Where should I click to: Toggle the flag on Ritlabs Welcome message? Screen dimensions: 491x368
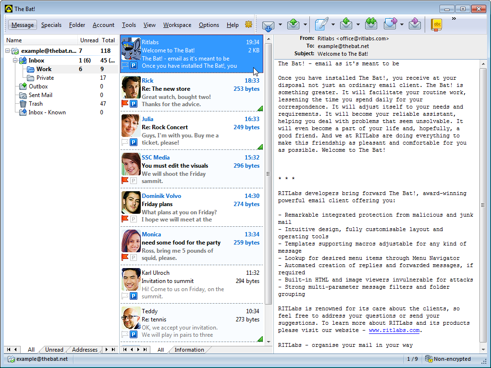(125, 65)
